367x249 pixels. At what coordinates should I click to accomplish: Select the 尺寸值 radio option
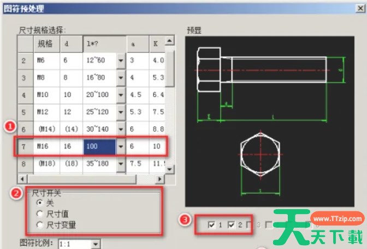[40, 214]
